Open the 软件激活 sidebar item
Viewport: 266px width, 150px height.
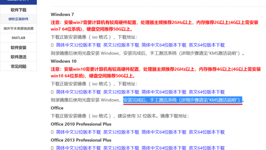coord(18,57)
